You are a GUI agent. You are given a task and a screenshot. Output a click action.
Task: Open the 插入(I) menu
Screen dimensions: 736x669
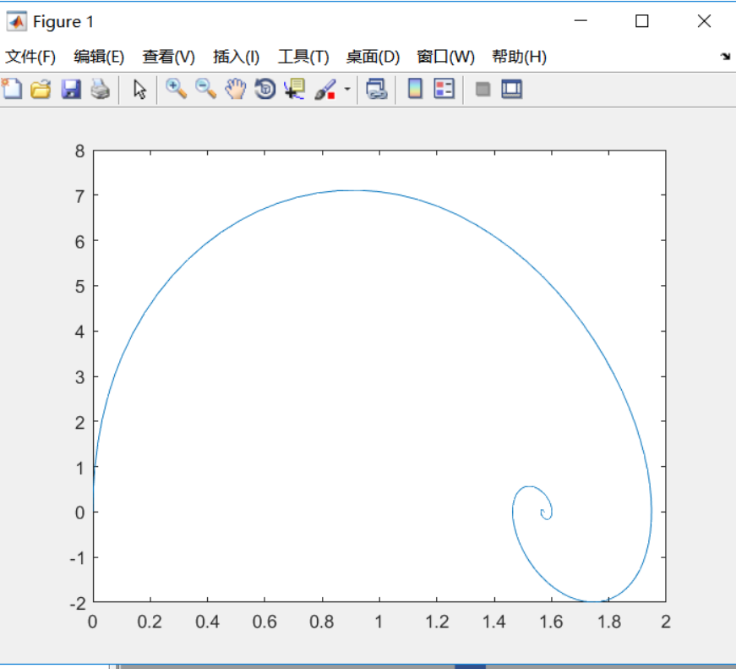[x=236, y=57]
